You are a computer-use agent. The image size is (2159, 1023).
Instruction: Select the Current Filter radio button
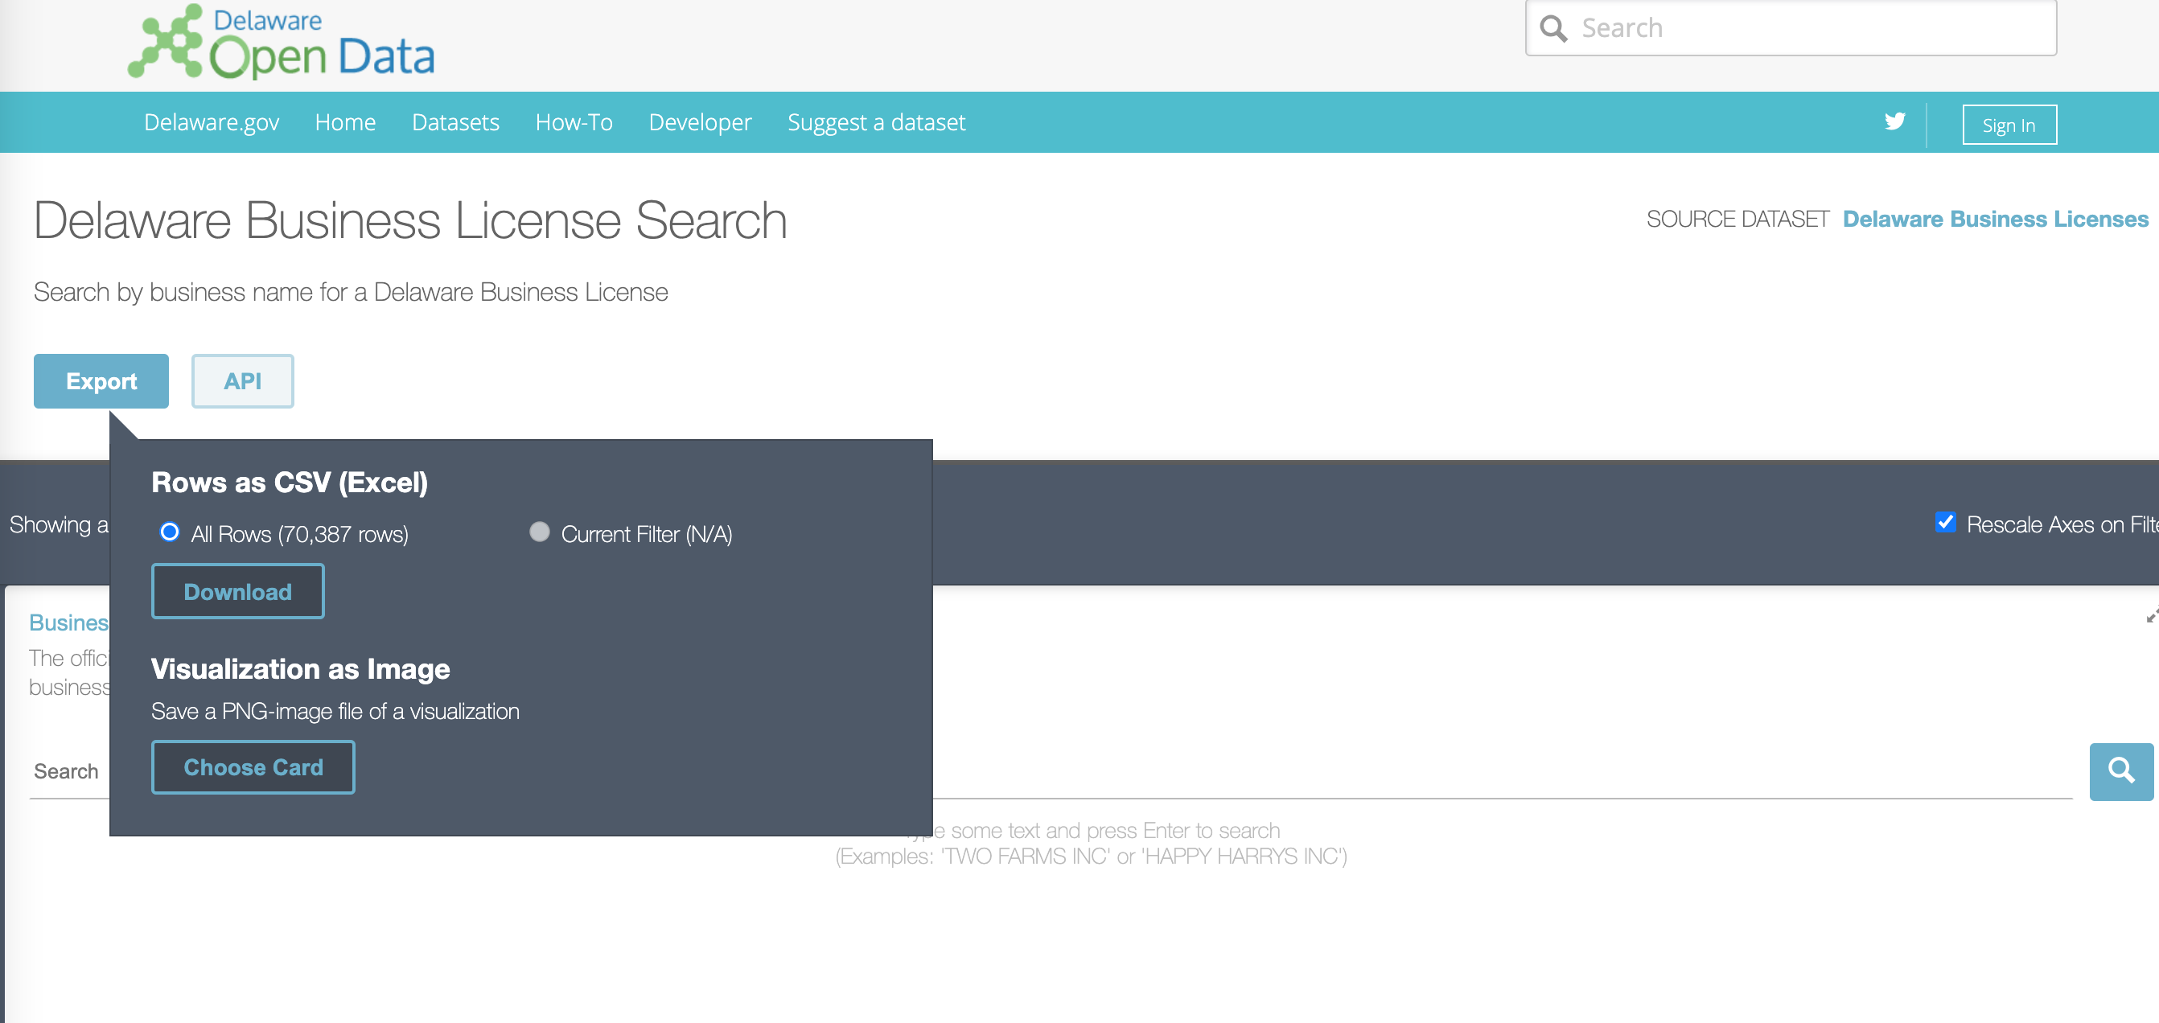[x=540, y=532]
